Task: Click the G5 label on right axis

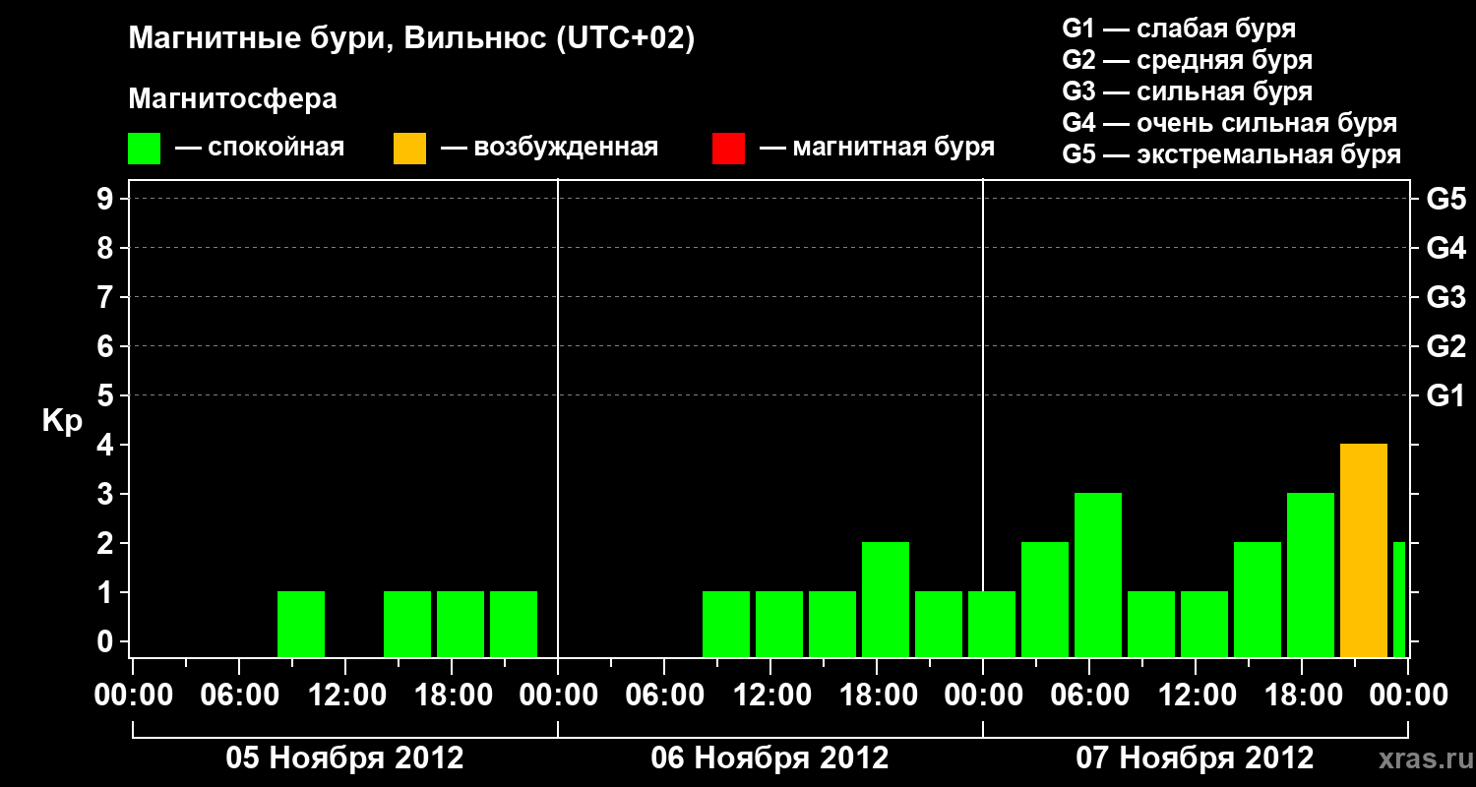Action: tap(1446, 199)
